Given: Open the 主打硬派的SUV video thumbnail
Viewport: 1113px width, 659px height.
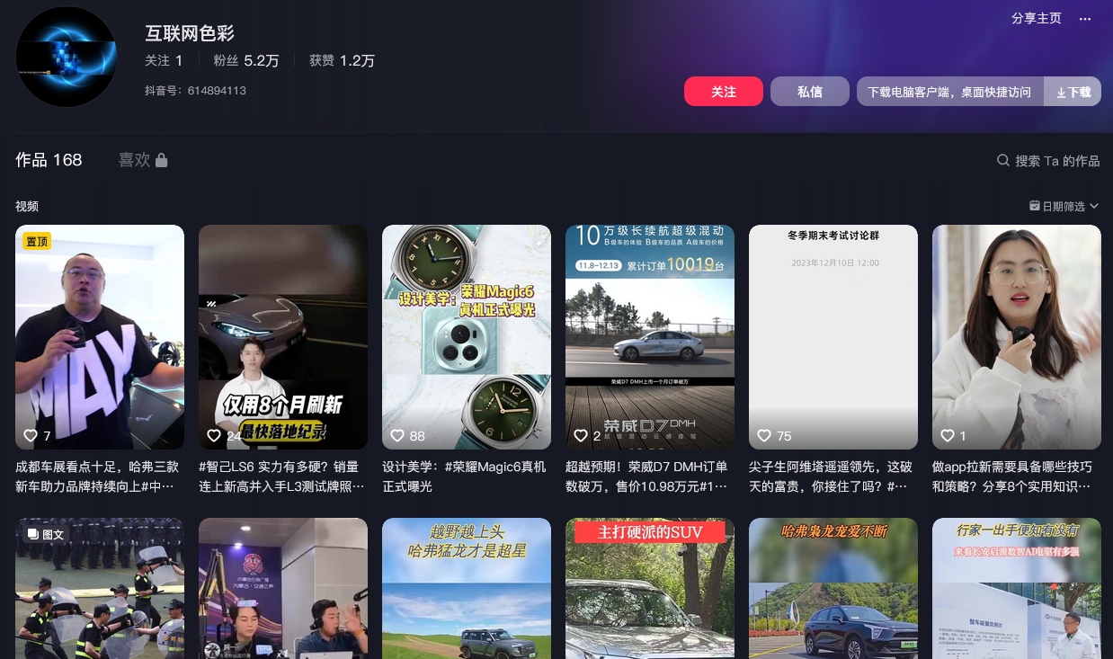Looking at the screenshot, I should click(650, 588).
